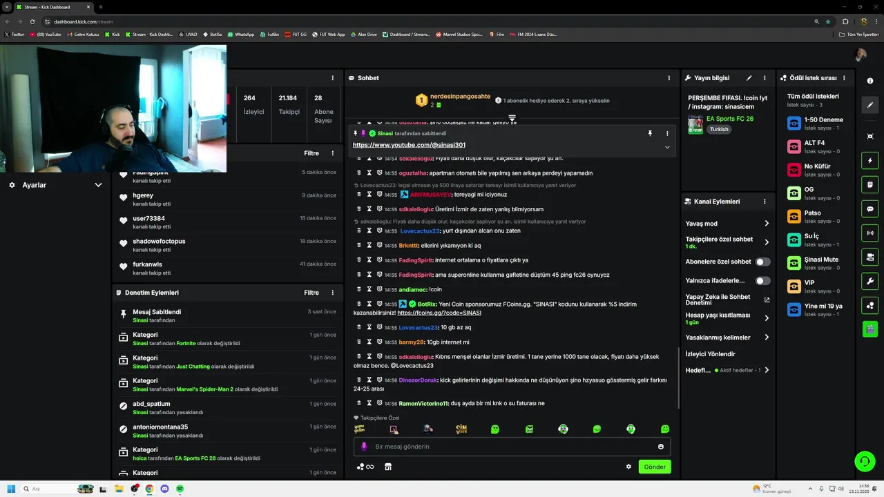Image resolution: width=884 pixels, height=497 pixels.
Task: Open the shop icon below message box
Action: pyautogui.click(x=388, y=467)
